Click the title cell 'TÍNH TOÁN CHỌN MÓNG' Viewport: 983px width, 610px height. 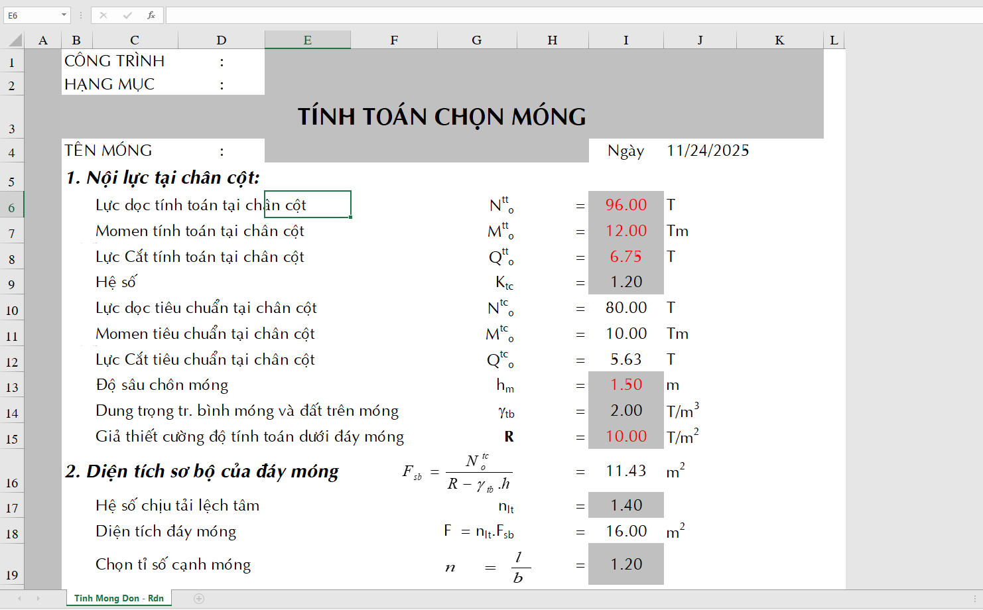coord(442,117)
